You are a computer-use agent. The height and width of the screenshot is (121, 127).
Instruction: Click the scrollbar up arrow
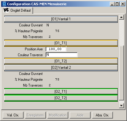point(121,17)
